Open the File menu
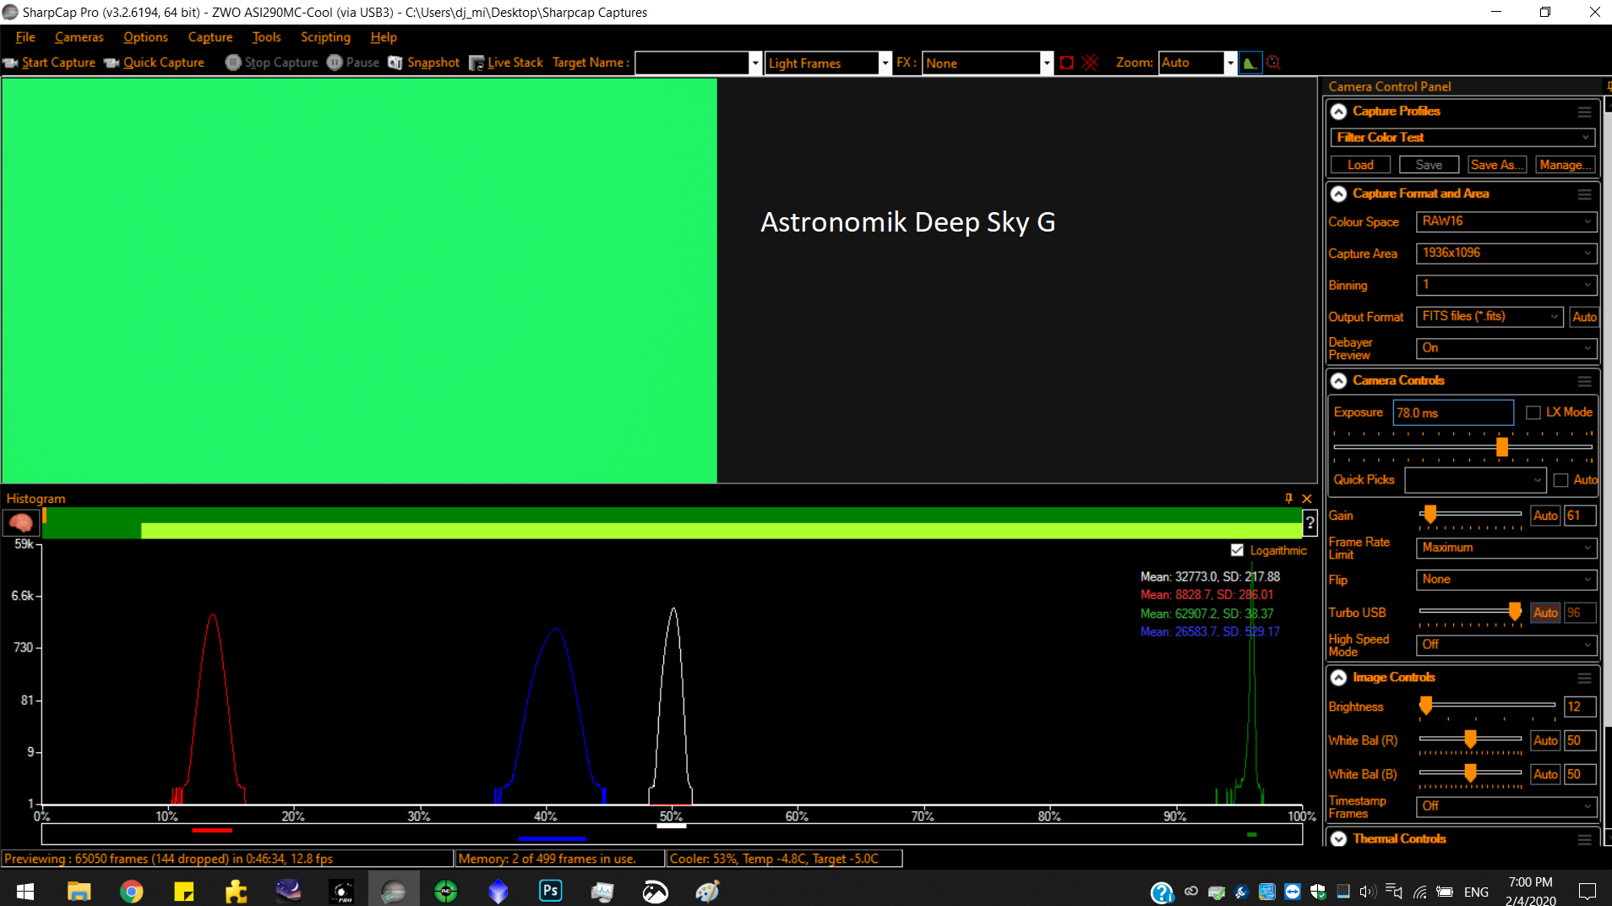 coord(25,37)
